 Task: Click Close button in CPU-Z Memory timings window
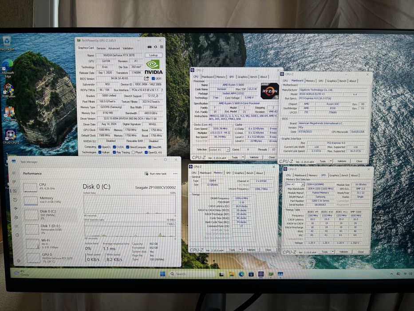268,250
